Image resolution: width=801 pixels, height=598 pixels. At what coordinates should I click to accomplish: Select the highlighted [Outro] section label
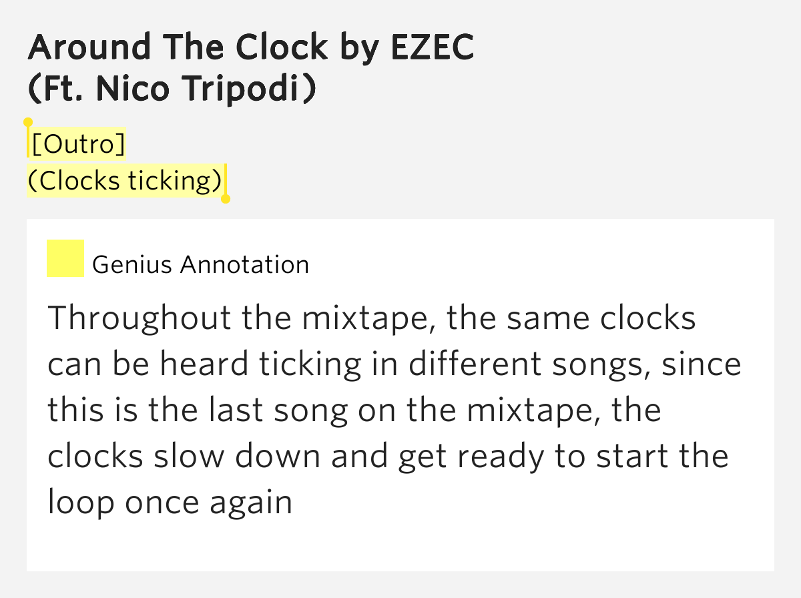tap(78, 144)
